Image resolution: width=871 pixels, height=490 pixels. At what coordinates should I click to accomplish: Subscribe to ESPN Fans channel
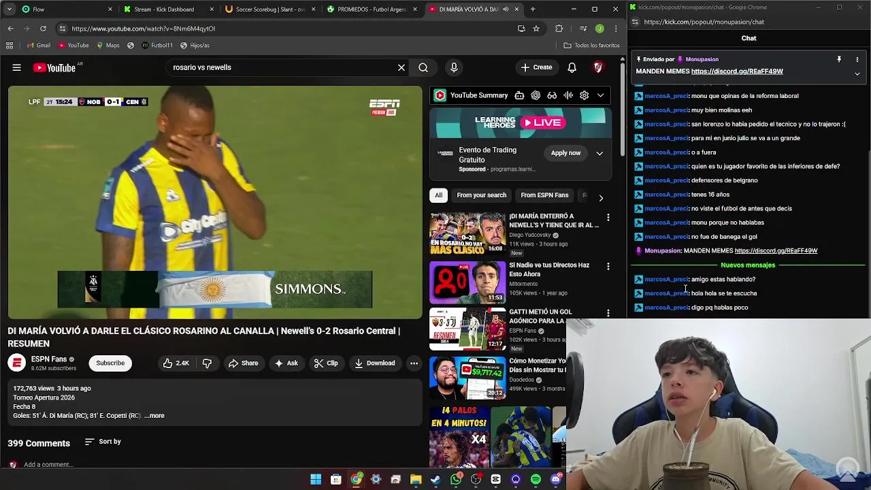click(110, 363)
